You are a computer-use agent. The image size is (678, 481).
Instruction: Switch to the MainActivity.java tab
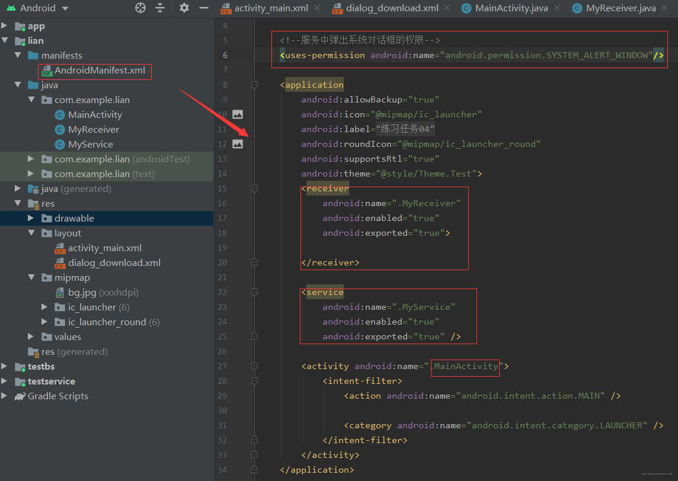point(511,8)
